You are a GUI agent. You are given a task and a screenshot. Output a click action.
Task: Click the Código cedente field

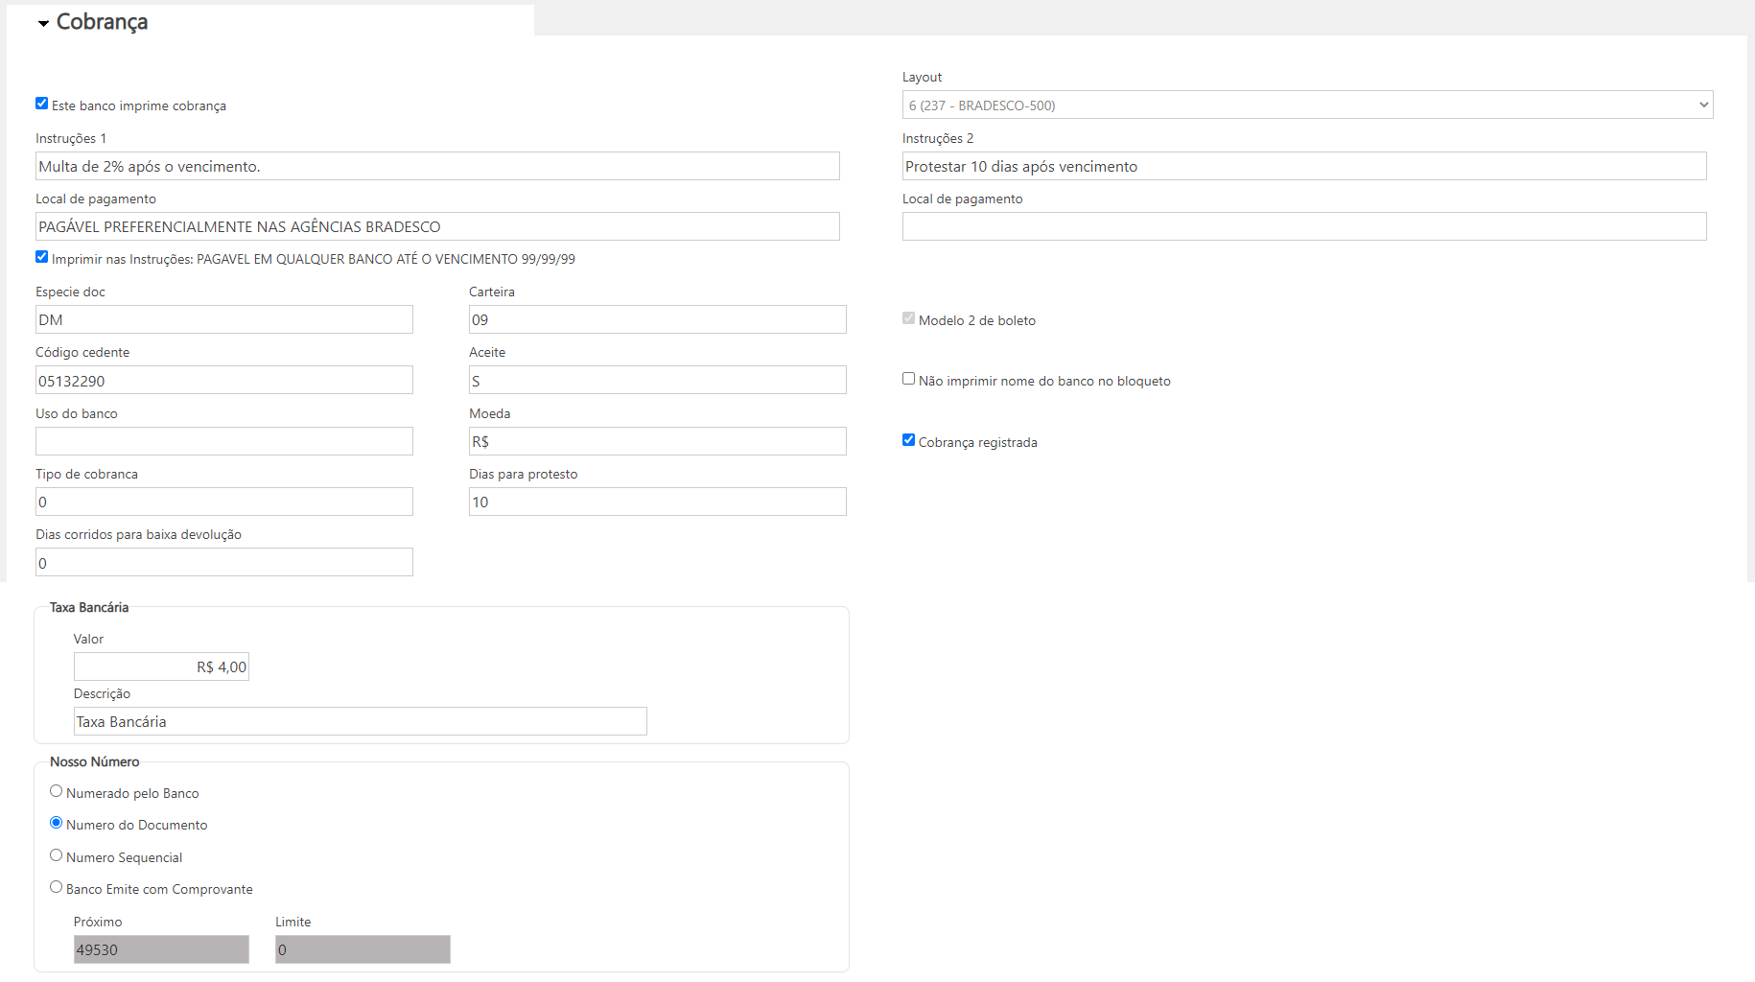pyautogui.click(x=224, y=380)
